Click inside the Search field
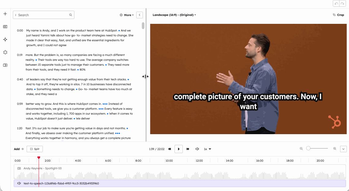 [x=43, y=15]
